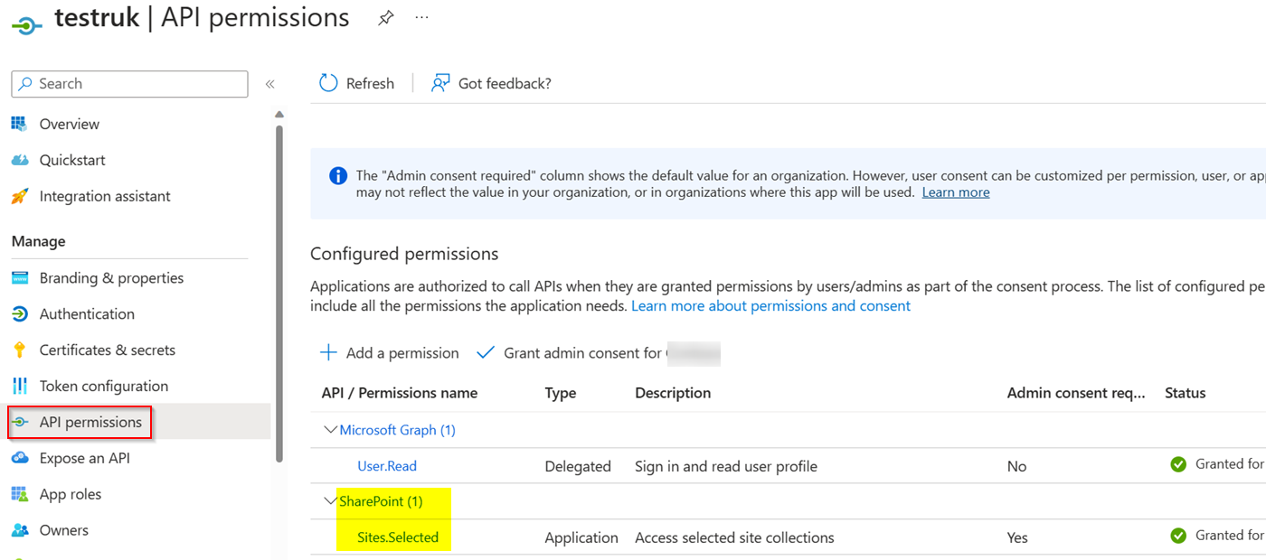Open the Learn more link in banner
The height and width of the screenshot is (560, 1266).
click(x=956, y=192)
